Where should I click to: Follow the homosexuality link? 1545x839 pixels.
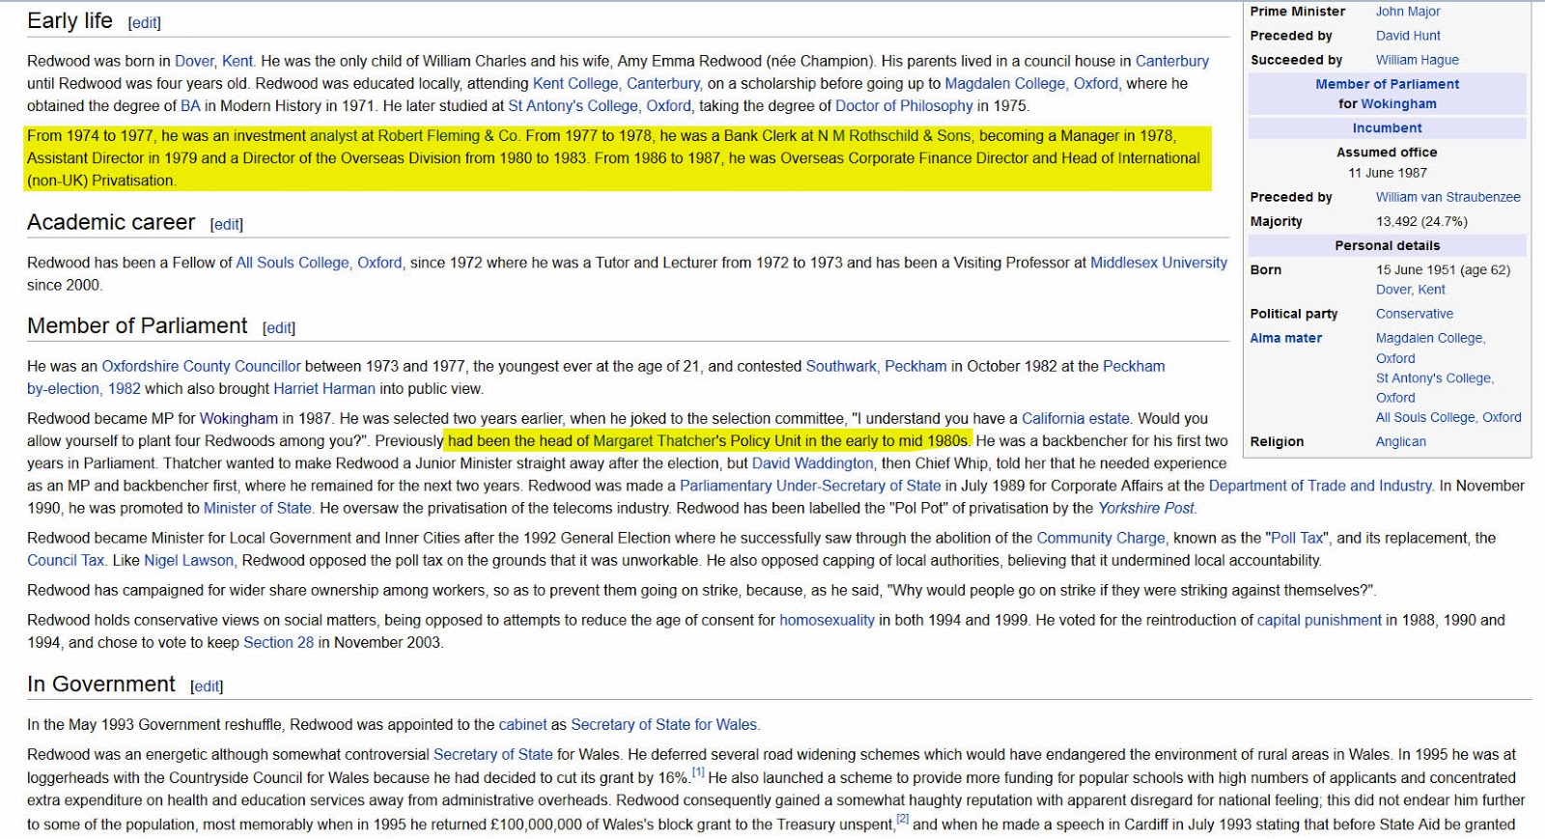point(827,620)
